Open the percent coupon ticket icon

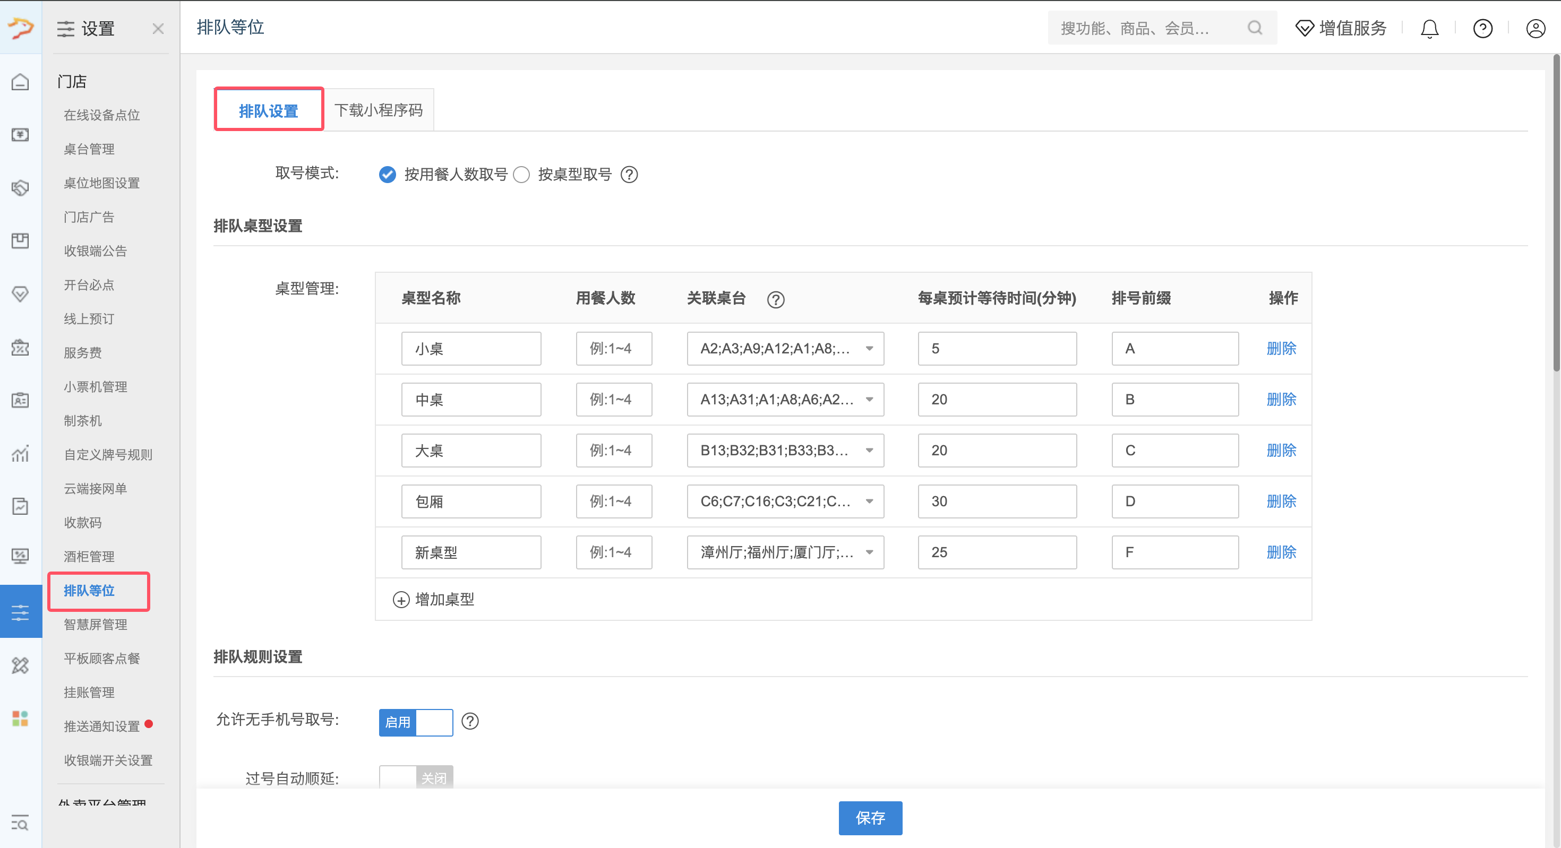(x=20, y=347)
